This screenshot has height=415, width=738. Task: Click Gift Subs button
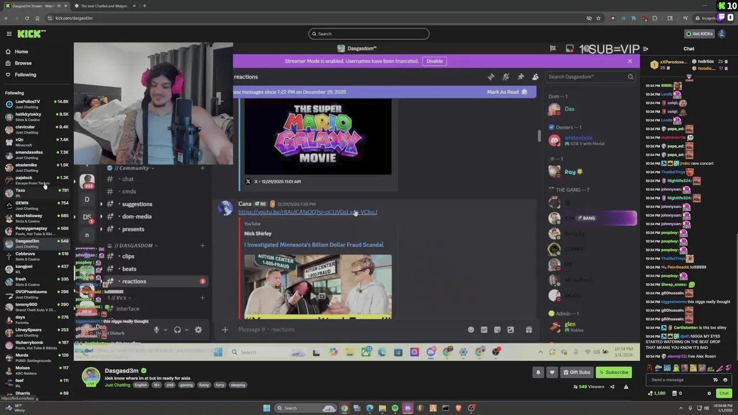point(577,372)
